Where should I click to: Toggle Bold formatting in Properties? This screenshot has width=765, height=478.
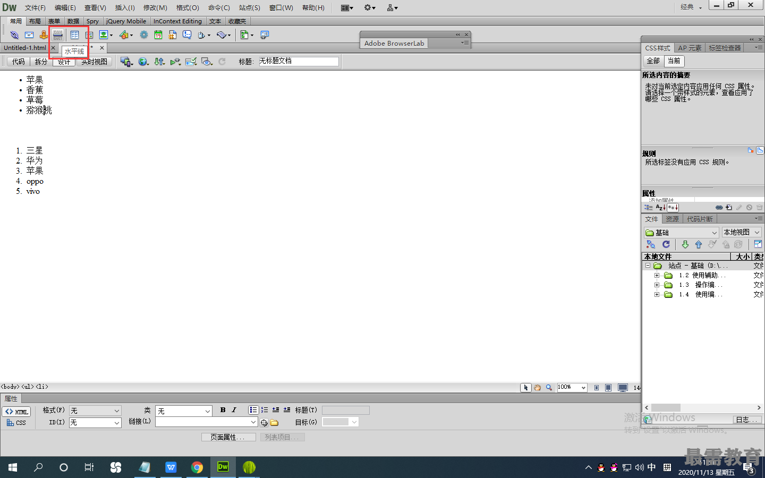223,410
